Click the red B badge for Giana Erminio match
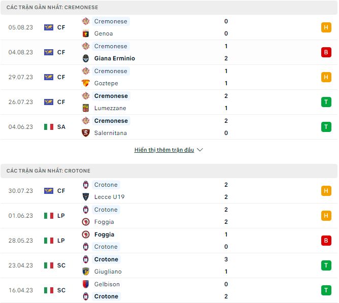 [326, 52]
